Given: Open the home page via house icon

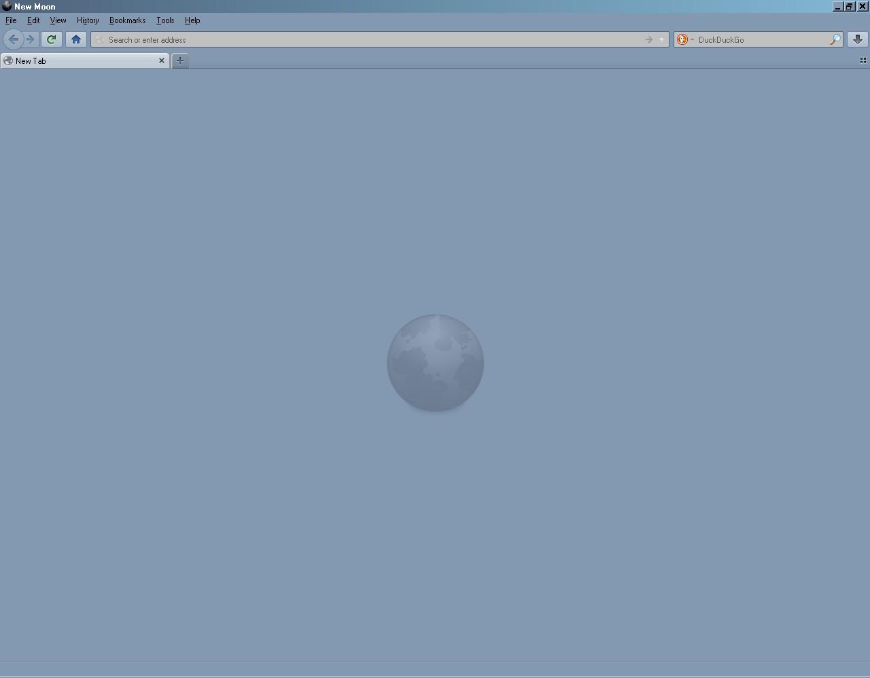Looking at the screenshot, I should point(76,39).
